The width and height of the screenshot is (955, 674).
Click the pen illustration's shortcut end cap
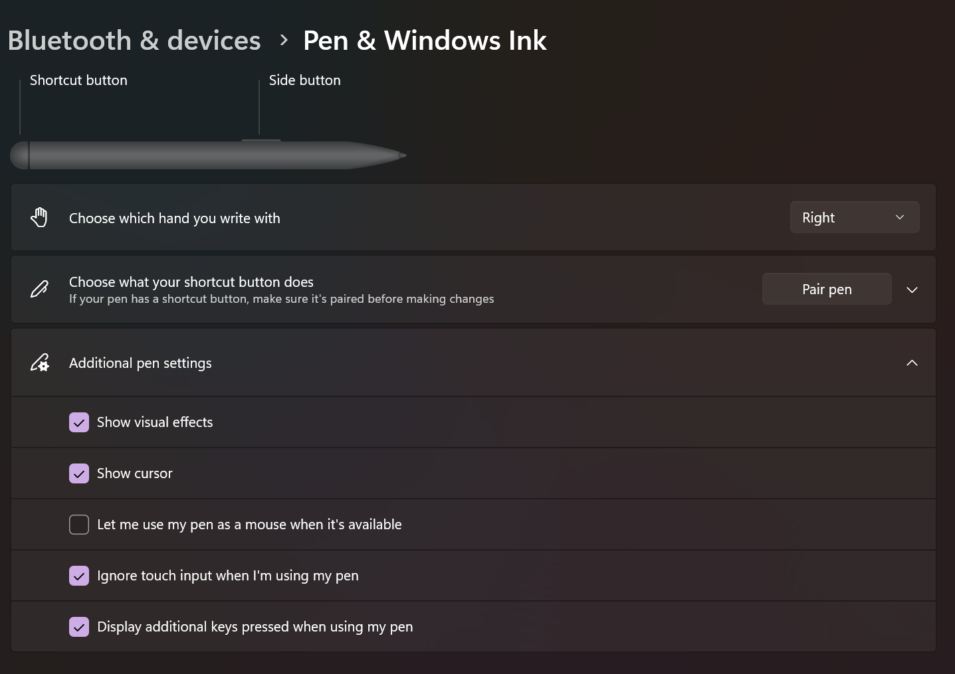19,155
